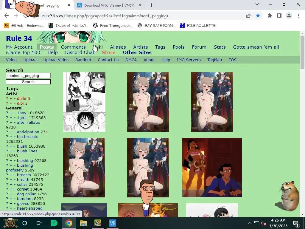305x229 pixels.
Task: Click the search tags input field
Action: pos(28,75)
